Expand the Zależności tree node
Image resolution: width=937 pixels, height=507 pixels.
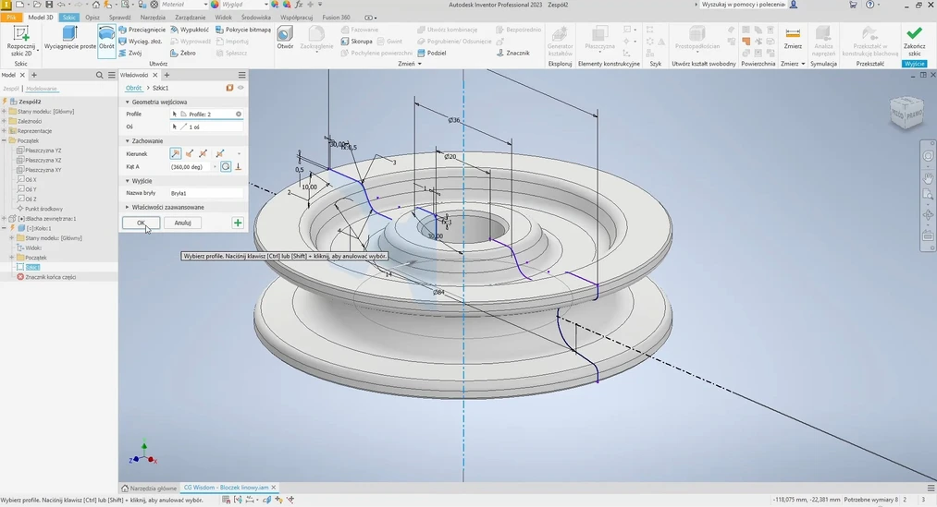(x=5, y=121)
